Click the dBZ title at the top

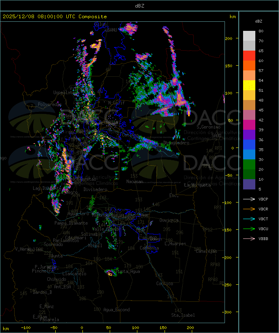[140, 6]
